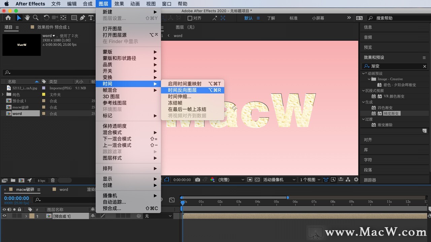Clear the 渐变 effects search
431x242 pixels.
(x=425, y=67)
